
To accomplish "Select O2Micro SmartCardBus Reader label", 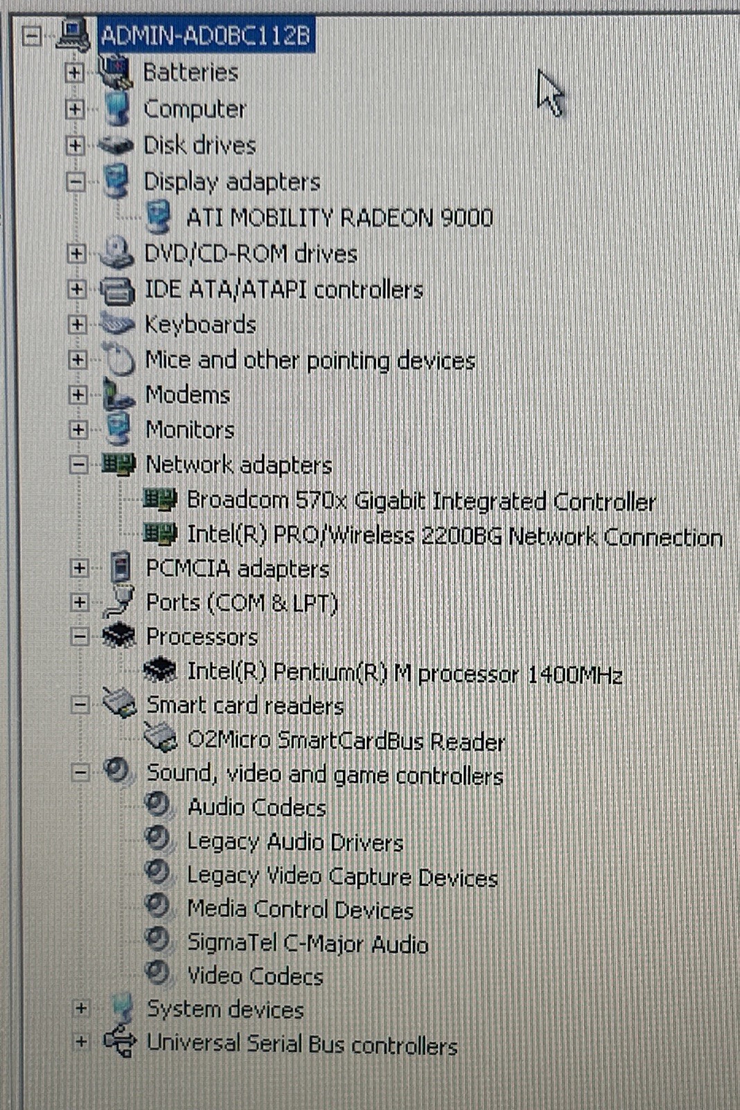I will [346, 740].
